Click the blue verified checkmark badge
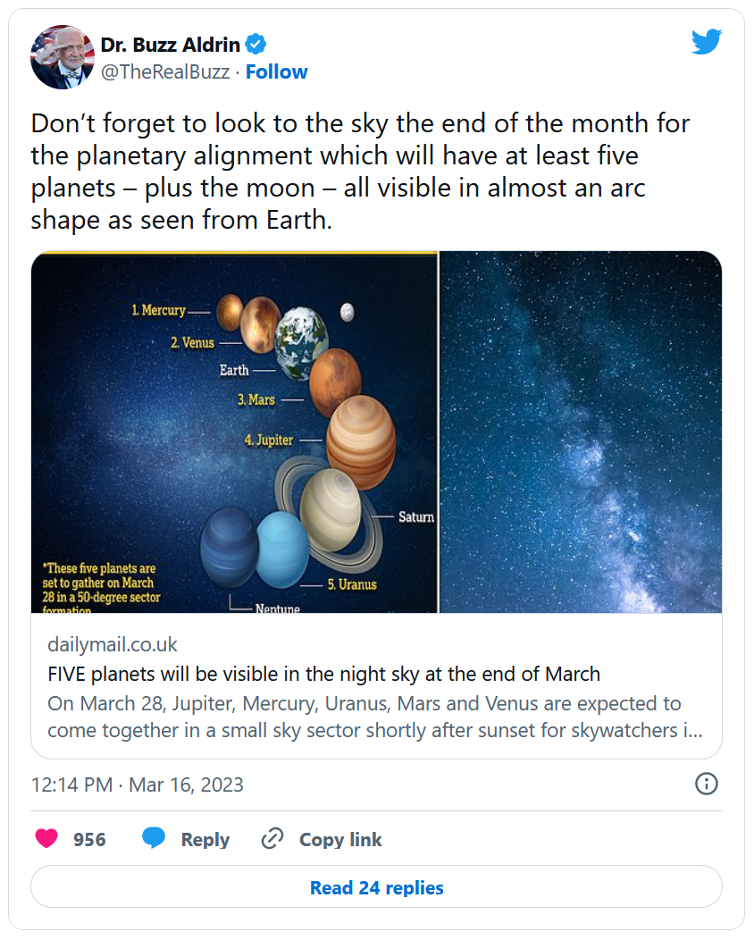 coord(256,45)
